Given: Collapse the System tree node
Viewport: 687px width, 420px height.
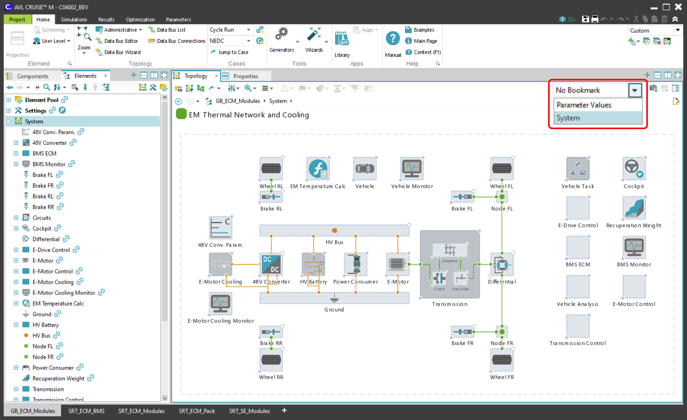Looking at the screenshot, I should coord(9,121).
